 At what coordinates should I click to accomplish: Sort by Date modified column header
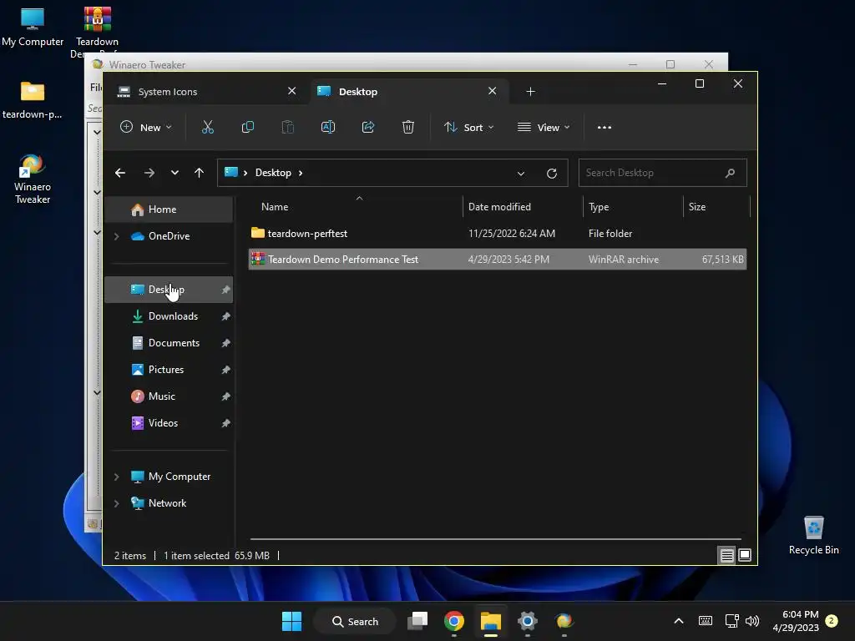(x=523, y=207)
